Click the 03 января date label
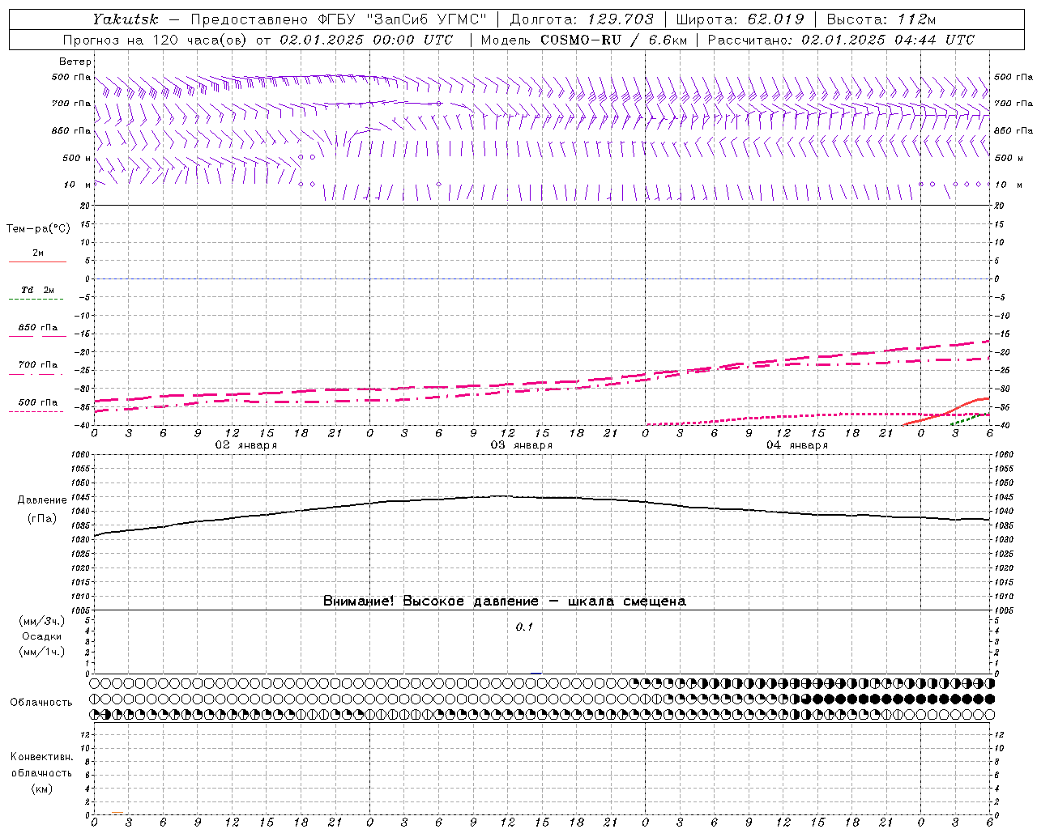1037x829 pixels. coord(521,444)
